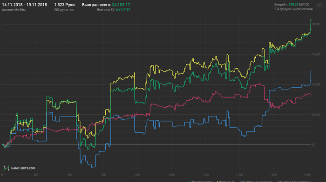Click the $4,000 y-axis label
Image resolution: width=326 pixels, height=182 pixels.
point(316,24)
